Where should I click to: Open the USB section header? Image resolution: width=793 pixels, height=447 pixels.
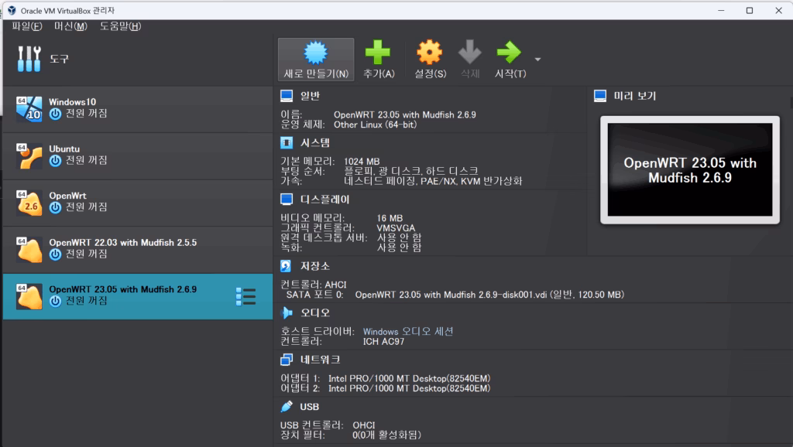[309, 407]
